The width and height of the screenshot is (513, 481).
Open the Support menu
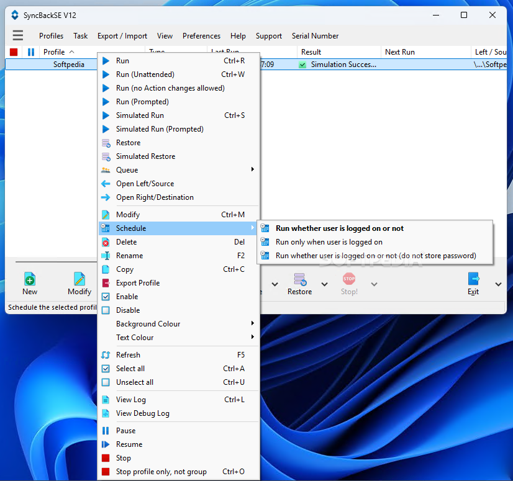(x=268, y=35)
